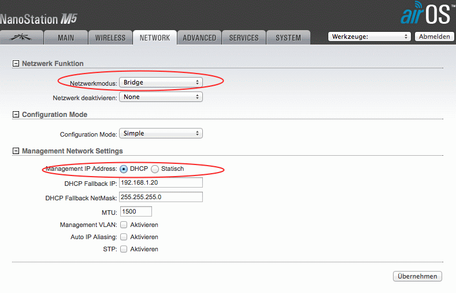Viewport: 456px width, 293px height.
Task: Collapse the Configuration Mode section
Action: tap(16, 115)
